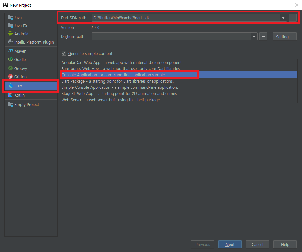Cancel the New Project dialog
The image size is (302, 252).
click(x=257, y=244)
